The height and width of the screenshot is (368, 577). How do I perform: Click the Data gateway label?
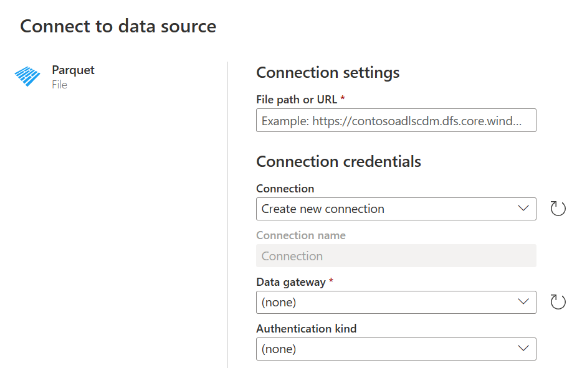[291, 282]
